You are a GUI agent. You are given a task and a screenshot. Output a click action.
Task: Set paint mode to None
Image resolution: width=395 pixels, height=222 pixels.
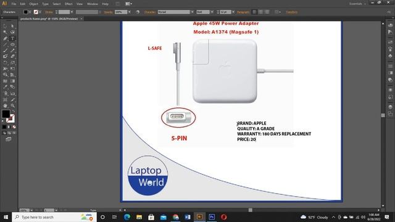(x=14, y=127)
